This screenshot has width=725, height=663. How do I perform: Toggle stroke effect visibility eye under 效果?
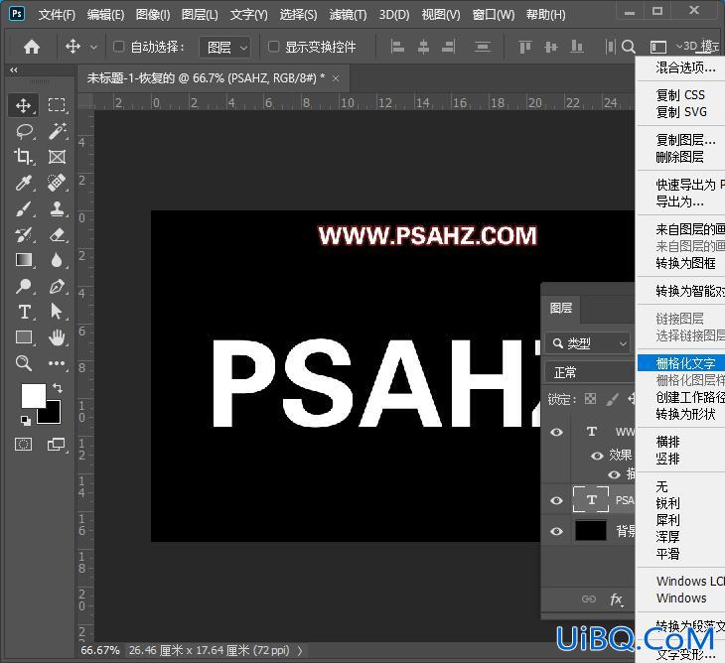pyautogui.click(x=614, y=474)
